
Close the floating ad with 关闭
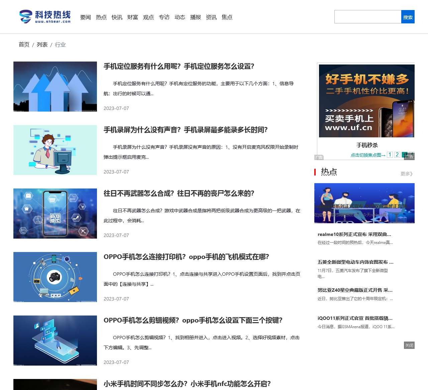point(409,346)
